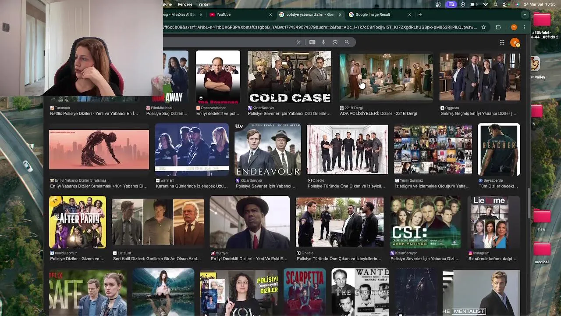Open link Seri Katil Dizileri: Gerilimin Bir An
The height and width of the screenshot is (316, 561).
click(x=156, y=259)
